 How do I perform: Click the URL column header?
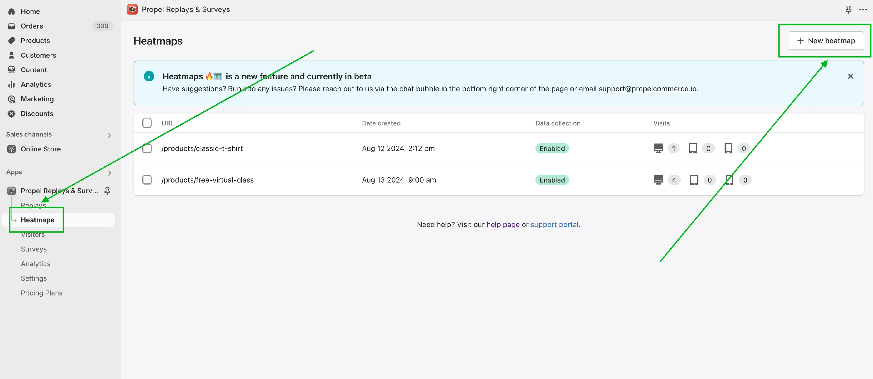167,123
